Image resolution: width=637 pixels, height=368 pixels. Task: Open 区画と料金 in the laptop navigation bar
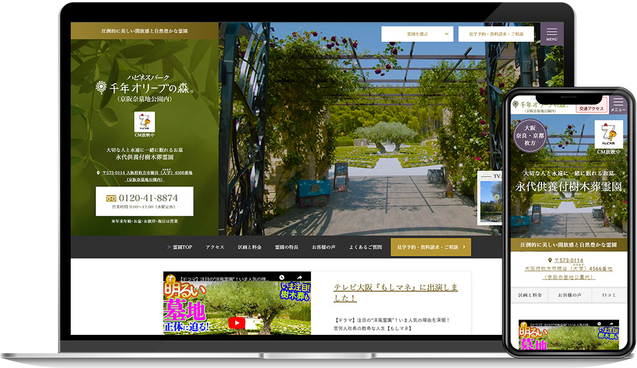click(250, 247)
